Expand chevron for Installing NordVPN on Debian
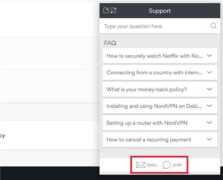Image resolution: width=223 pixels, height=180 pixels. tap(209, 106)
